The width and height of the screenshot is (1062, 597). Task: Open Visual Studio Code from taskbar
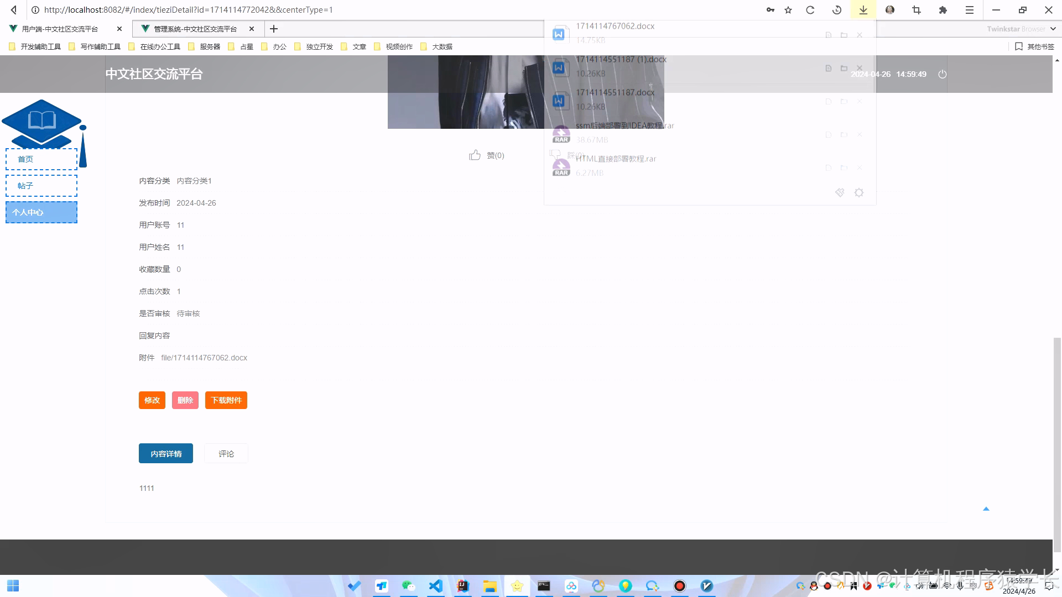click(435, 586)
